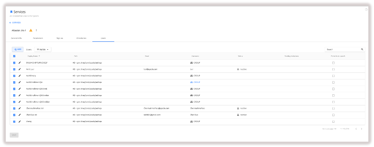Open the FILTER dropdown
Image resolution: width=374 pixels, height=147 pixels.
(x=43, y=50)
